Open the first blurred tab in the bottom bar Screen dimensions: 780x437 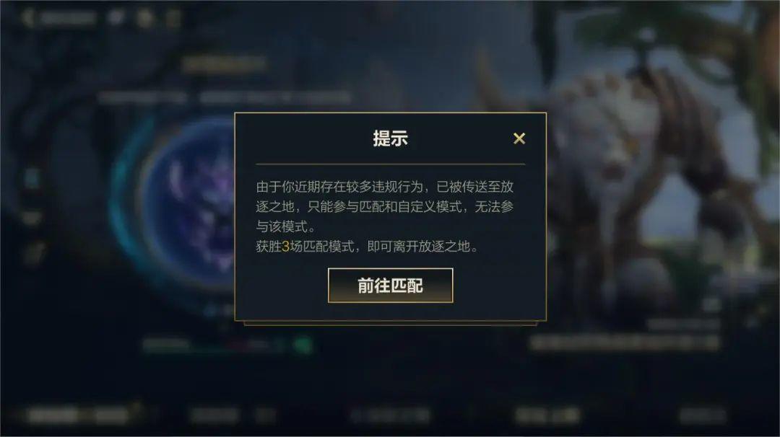pos(79,415)
